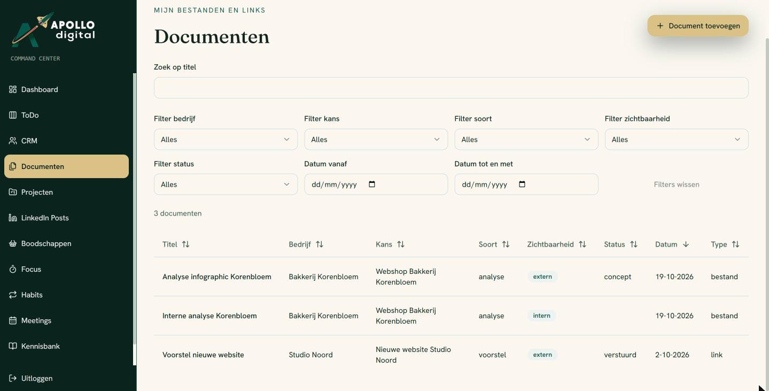The image size is (769, 391).
Task: Open calendar picker for Datum tot en met
Action: [522, 185]
